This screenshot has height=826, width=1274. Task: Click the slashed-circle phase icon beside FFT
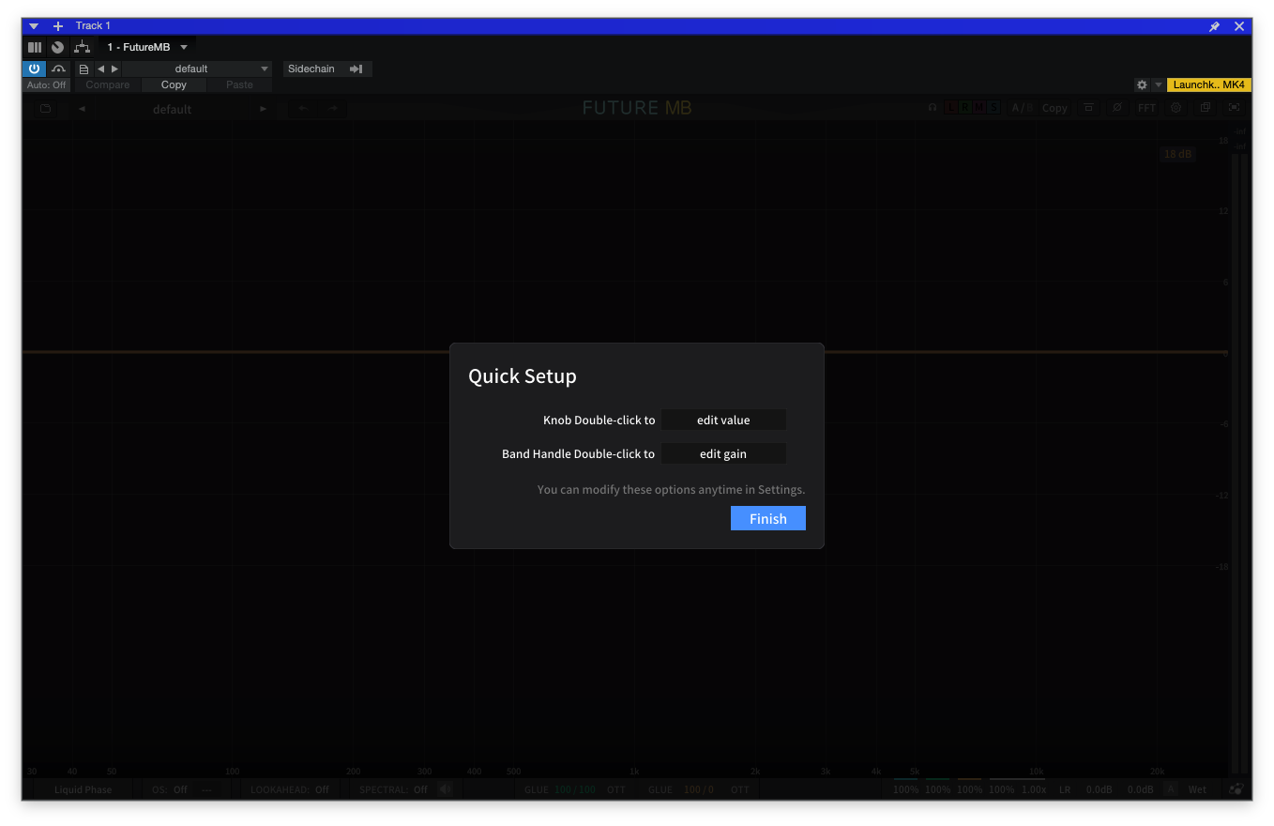(x=1117, y=108)
